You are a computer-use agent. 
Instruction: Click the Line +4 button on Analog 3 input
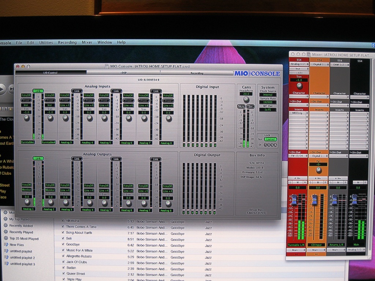pos(65,105)
